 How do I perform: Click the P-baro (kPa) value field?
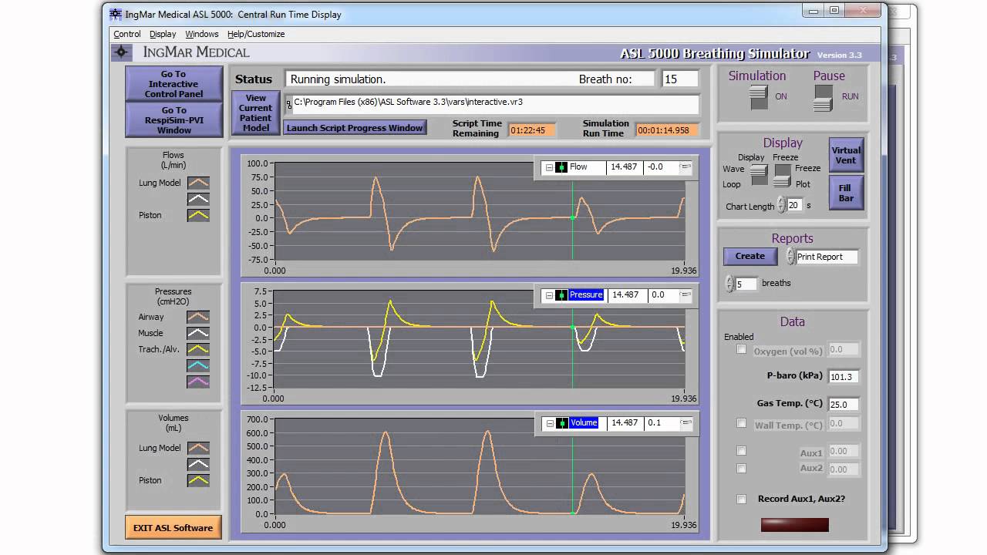(x=844, y=377)
